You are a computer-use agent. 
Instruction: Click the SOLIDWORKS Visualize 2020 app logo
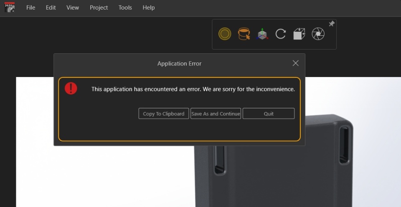point(10,7)
